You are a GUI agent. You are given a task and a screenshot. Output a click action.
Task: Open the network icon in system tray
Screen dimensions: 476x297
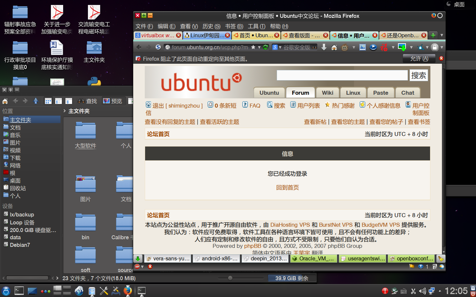pos(432,291)
